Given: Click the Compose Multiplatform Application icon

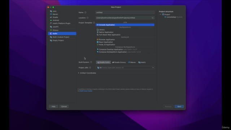Looking at the screenshot, I should click(97, 52).
